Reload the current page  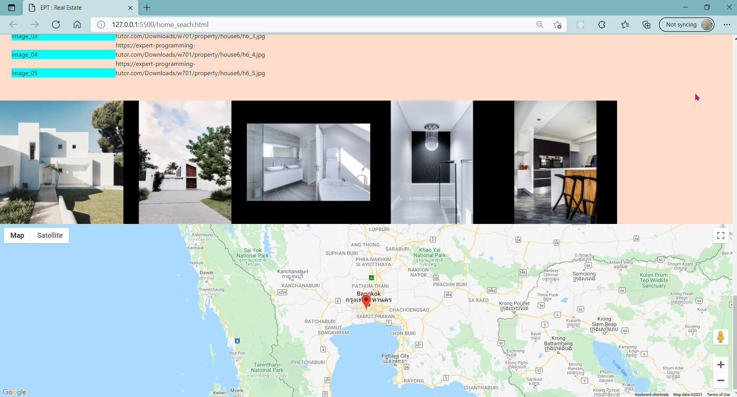[56, 25]
